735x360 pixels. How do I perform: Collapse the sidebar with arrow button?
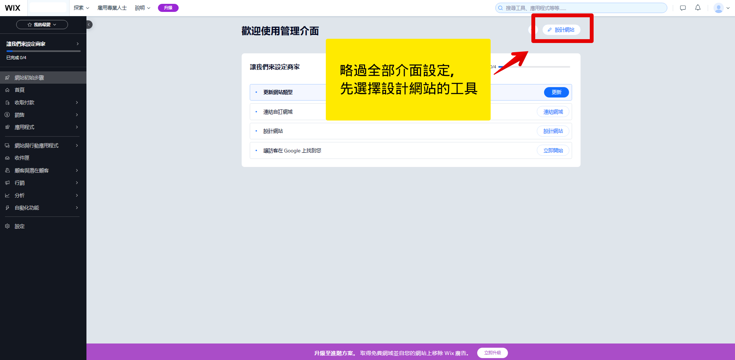tap(89, 25)
